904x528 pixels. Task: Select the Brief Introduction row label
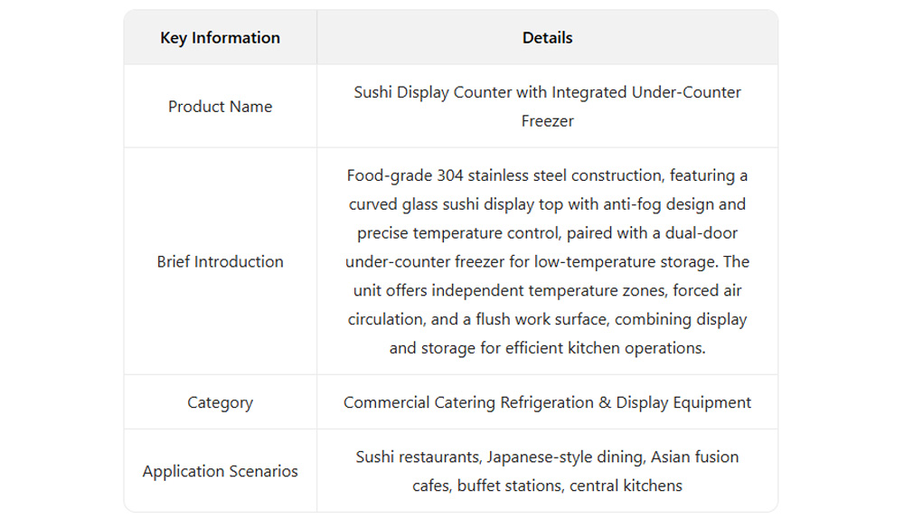[220, 262]
